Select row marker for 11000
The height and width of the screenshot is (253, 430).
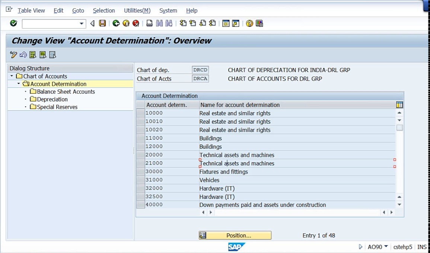(141, 138)
